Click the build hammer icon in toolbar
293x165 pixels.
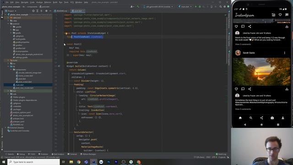pyautogui.click(x=138, y=6)
